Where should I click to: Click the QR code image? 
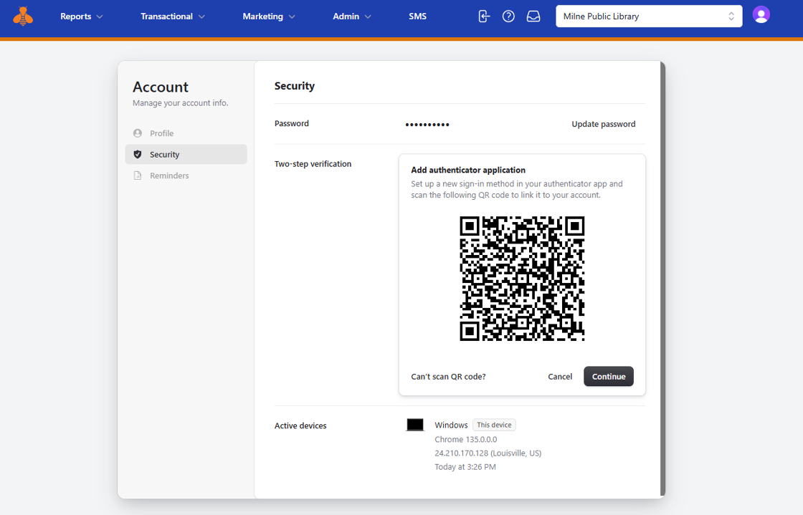pos(522,279)
